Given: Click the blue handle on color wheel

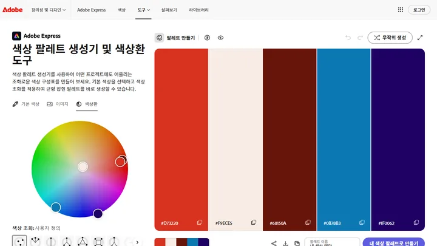Looking at the screenshot, I should coord(56,207).
